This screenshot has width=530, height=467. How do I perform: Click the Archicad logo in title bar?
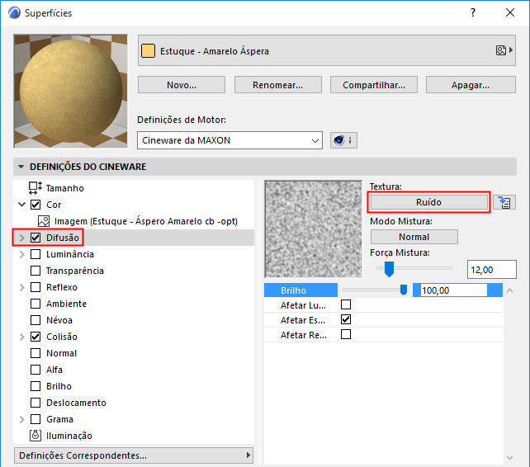point(15,13)
